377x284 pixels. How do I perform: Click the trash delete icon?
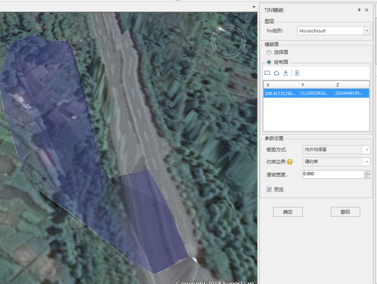[x=297, y=73]
